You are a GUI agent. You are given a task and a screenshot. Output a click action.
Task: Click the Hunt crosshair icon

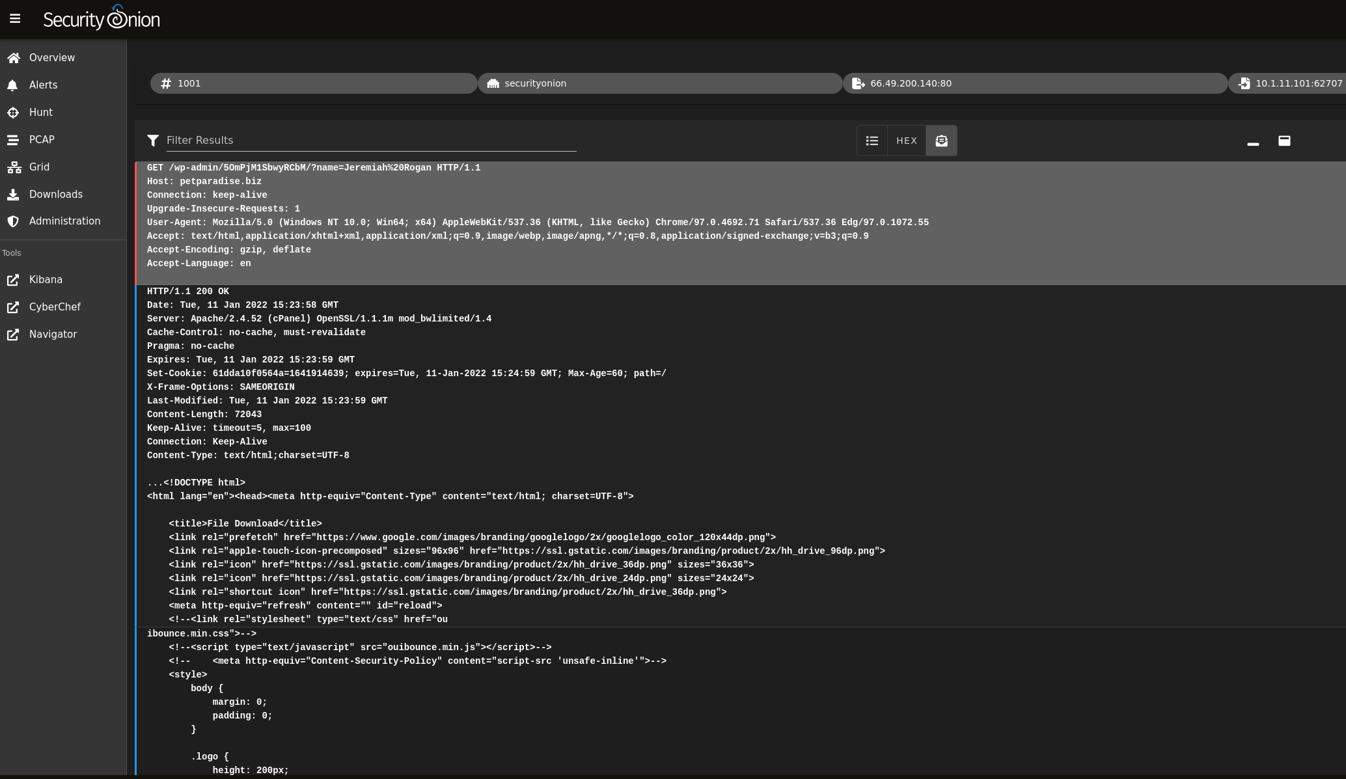13,113
